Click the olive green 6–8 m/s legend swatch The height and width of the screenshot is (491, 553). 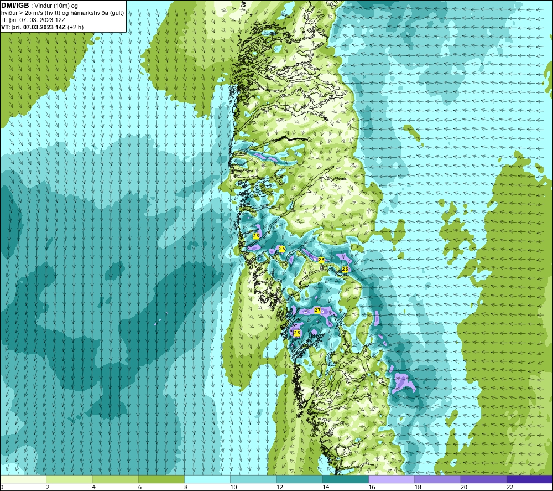pos(161,479)
